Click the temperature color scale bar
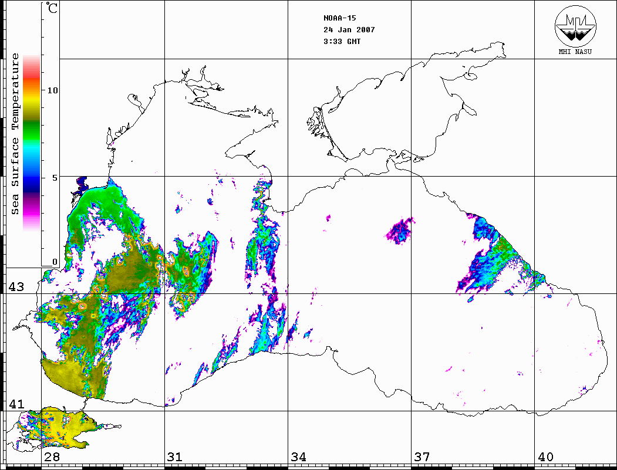This screenshot has width=617, height=470. [x=32, y=143]
